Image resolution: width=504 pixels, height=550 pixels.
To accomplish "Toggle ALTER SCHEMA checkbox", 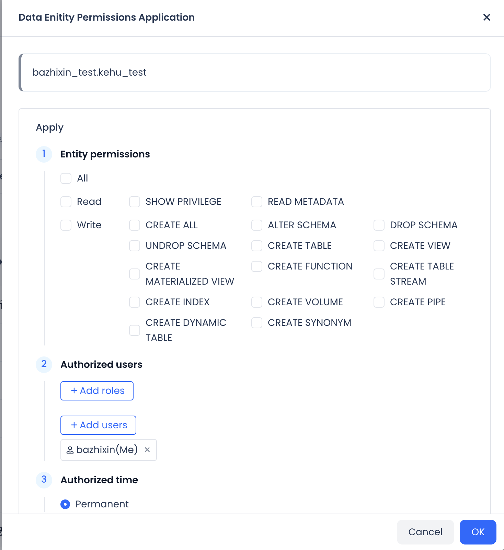I will pyautogui.click(x=257, y=225).
